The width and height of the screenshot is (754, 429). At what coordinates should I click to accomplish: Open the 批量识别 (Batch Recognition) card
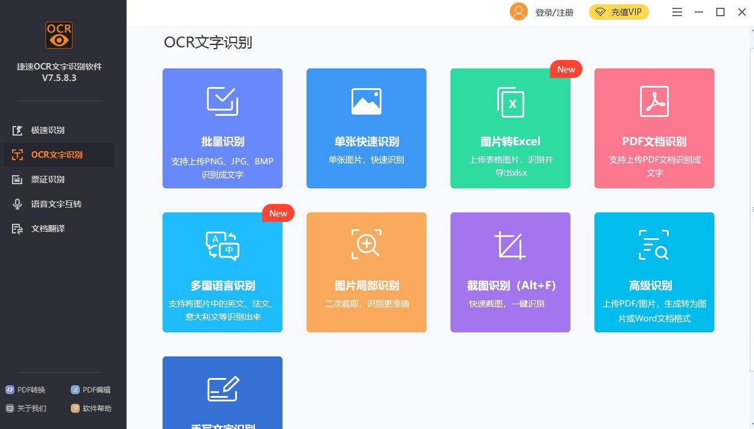point(222,128)
